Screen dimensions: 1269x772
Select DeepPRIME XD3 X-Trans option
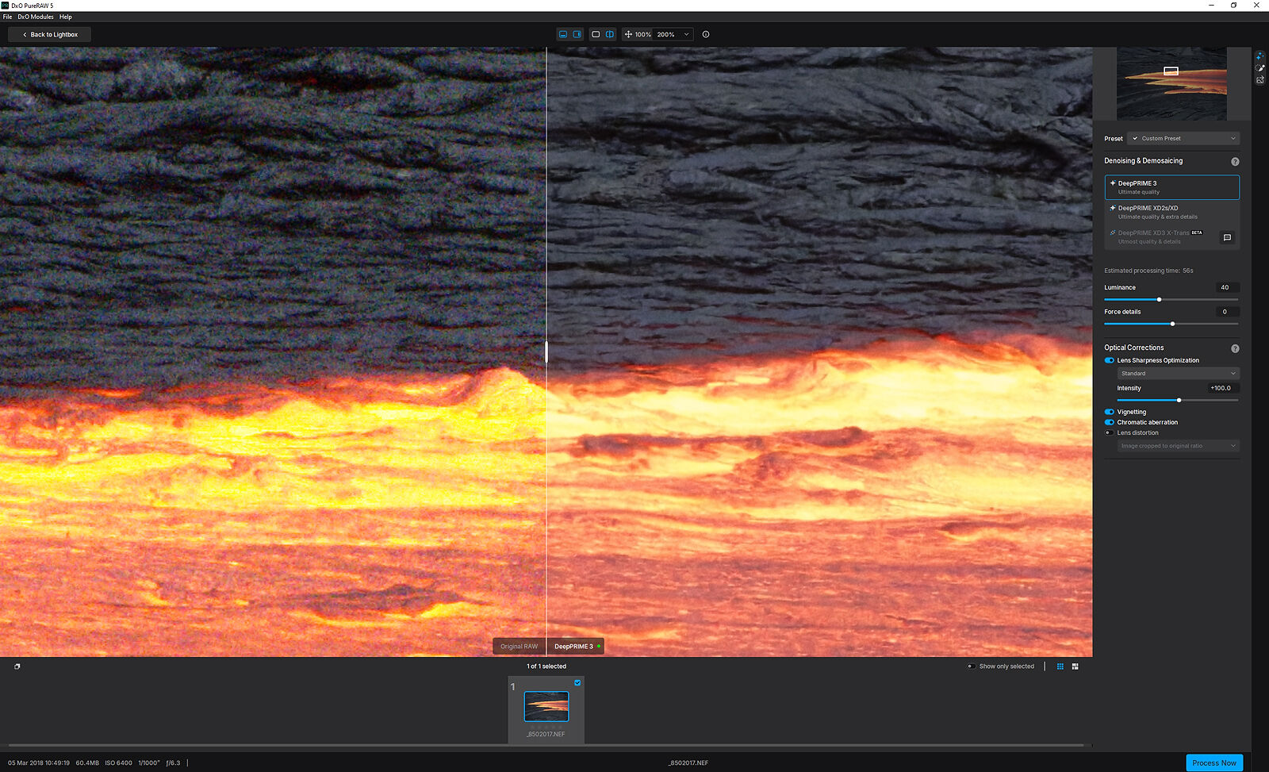coord(1160,237)
